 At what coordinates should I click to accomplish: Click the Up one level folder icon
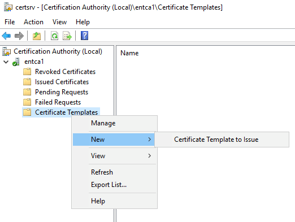coord(37,36)
